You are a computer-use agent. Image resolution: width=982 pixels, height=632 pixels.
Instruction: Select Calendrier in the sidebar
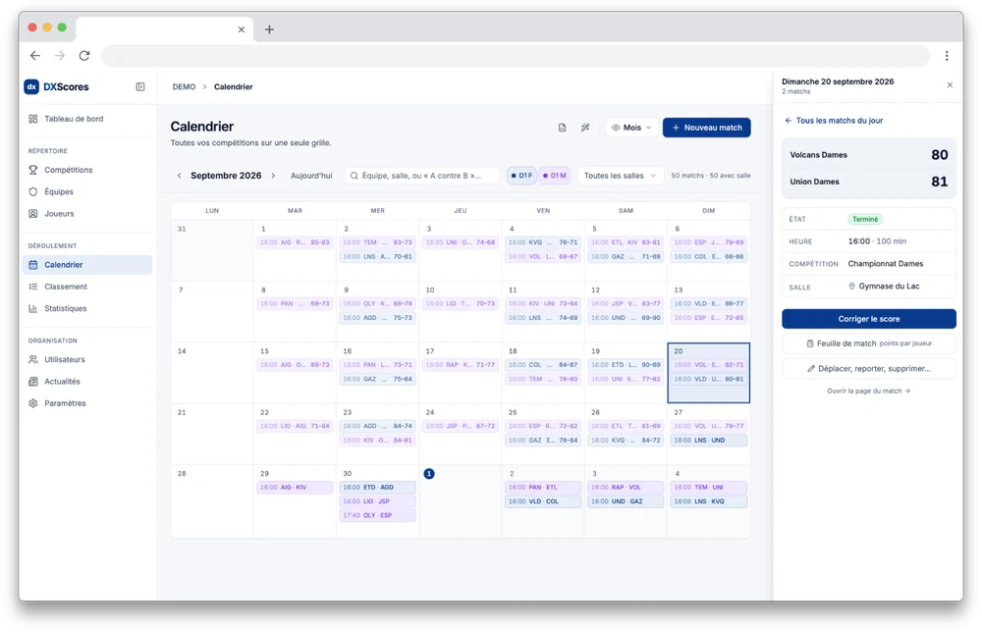point(87,265)
